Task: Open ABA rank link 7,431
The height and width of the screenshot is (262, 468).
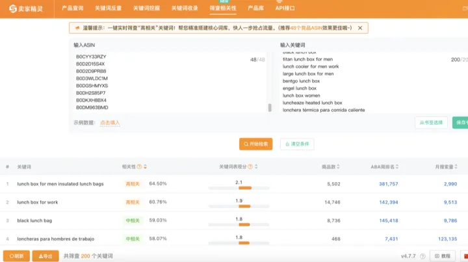Action: pyautogui.click(x=391, y=239)
